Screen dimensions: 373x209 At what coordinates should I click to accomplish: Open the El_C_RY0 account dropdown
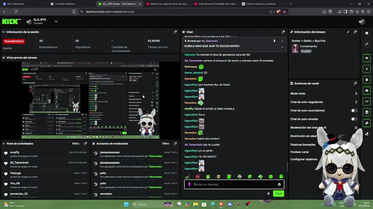[x=56, y=21]
